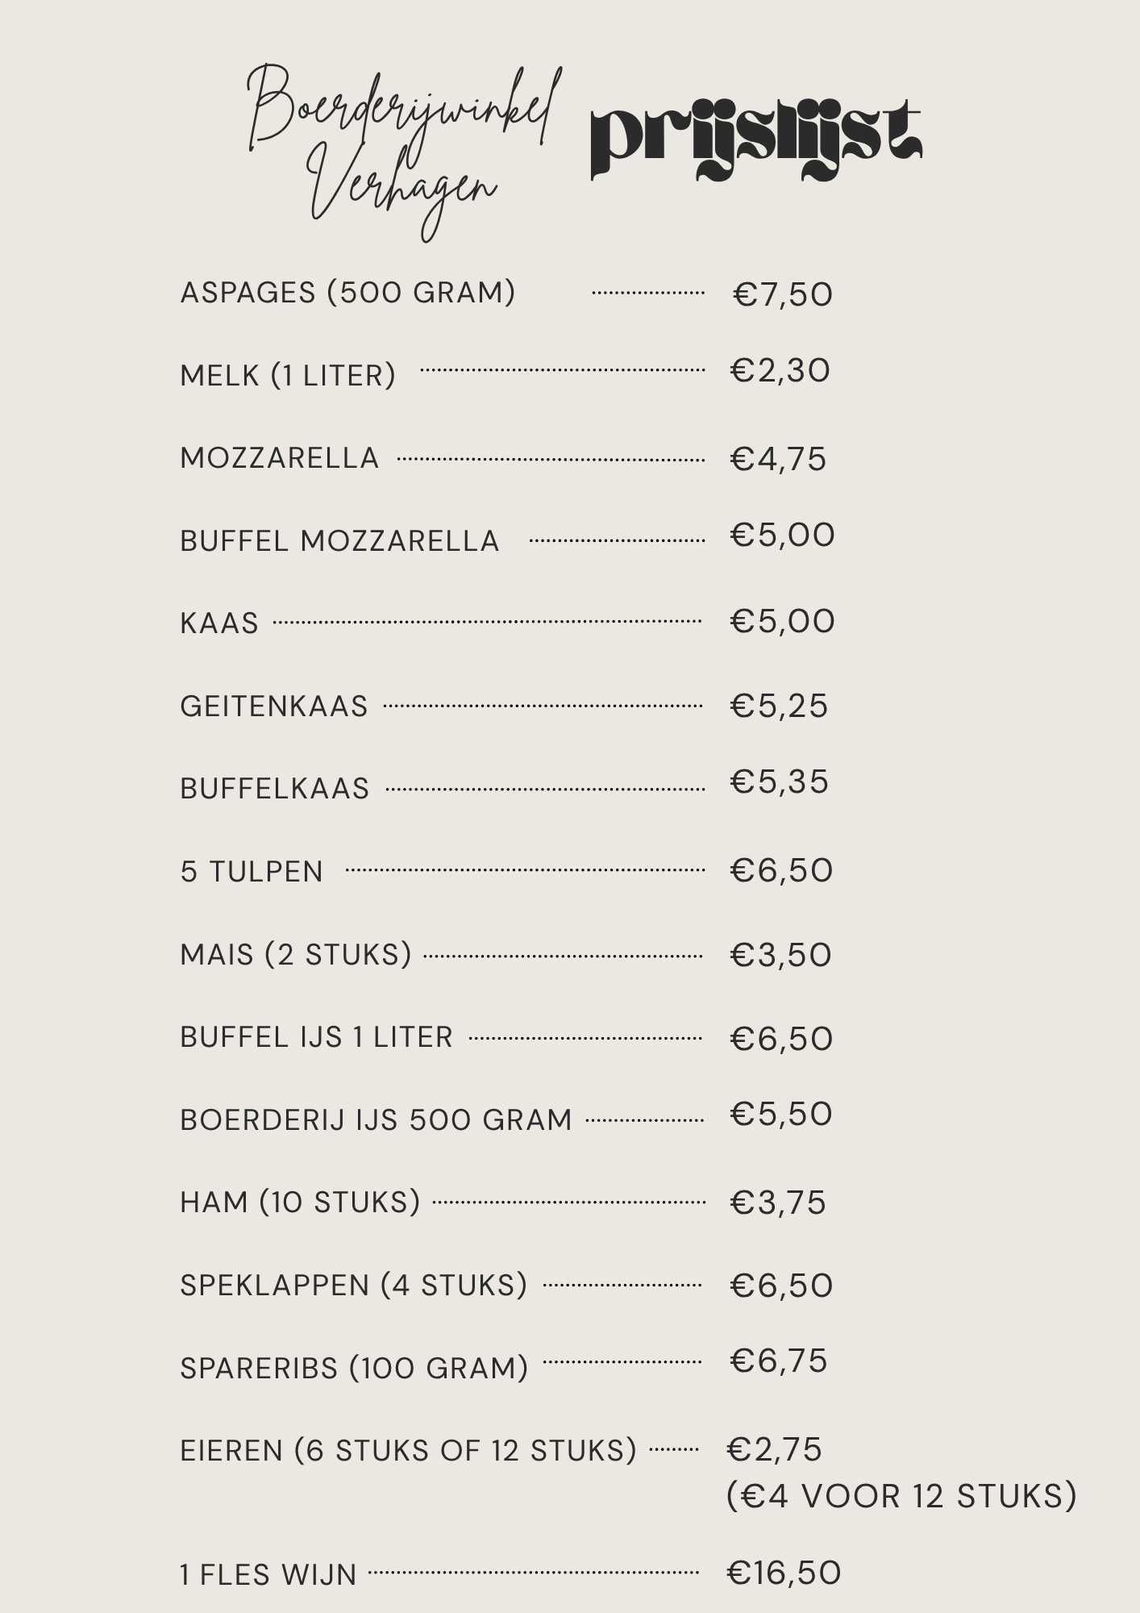Click the prijslijst heading
The width and height of the screenshot is (1140, 1613).
click(x=756, y=140)
